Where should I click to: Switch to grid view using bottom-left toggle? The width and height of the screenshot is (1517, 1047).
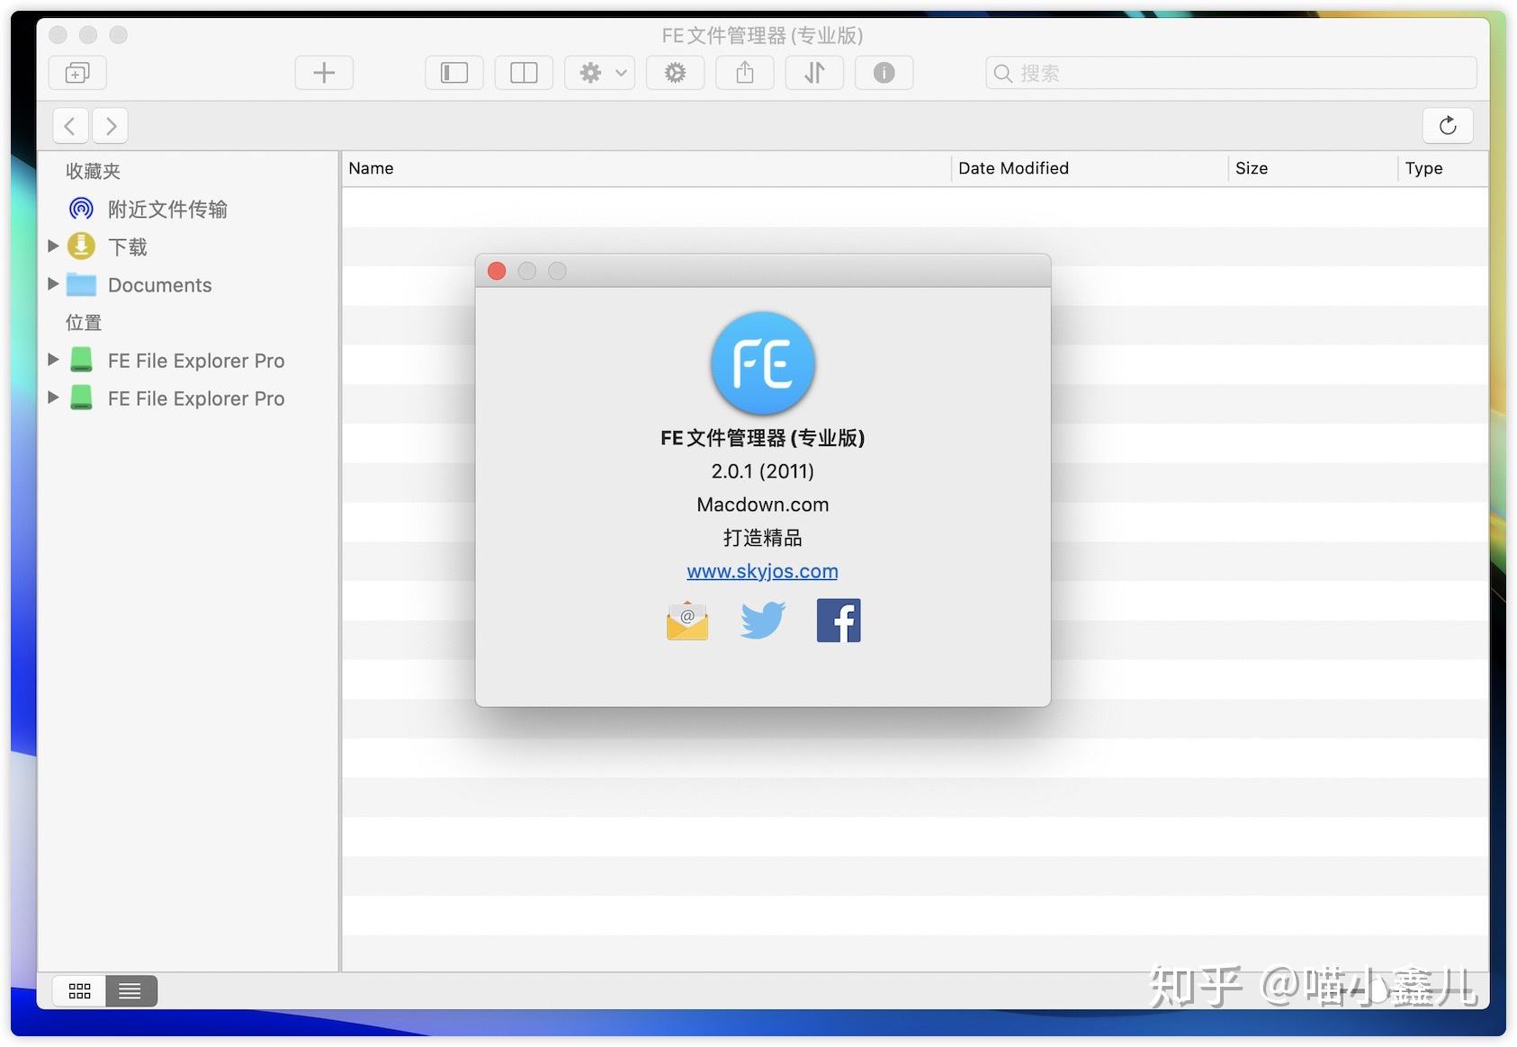pos(79,989)
